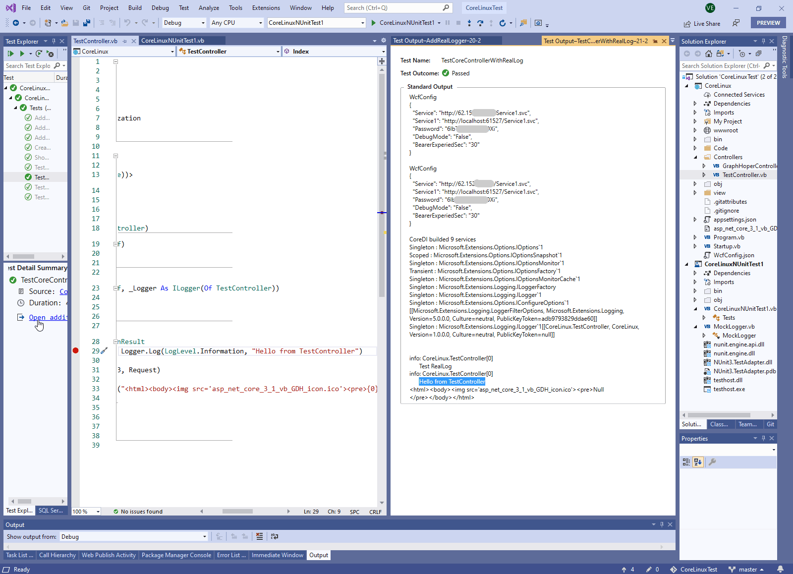Open the CoreLinuxNUnitTest1 startup project dropdown
Image resolution: width=793 pixels, height=574 pixels.
316,23
